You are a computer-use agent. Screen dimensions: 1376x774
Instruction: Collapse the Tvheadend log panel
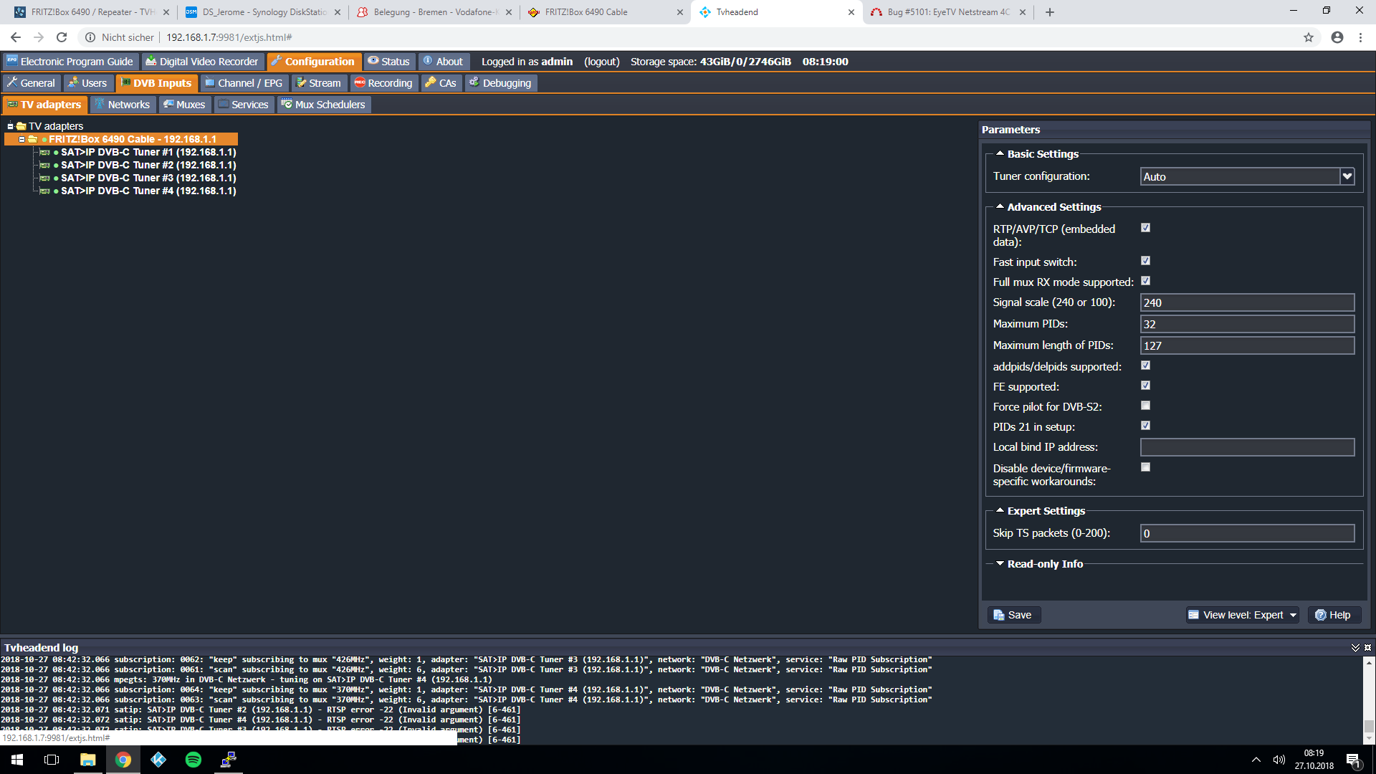click(1355, 647)
